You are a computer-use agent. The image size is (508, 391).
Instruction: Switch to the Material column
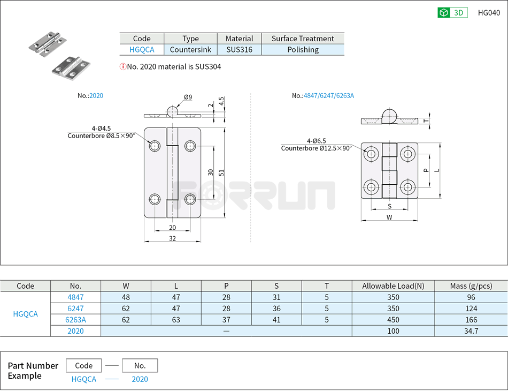pyautogui.click(x=239, y=38)
